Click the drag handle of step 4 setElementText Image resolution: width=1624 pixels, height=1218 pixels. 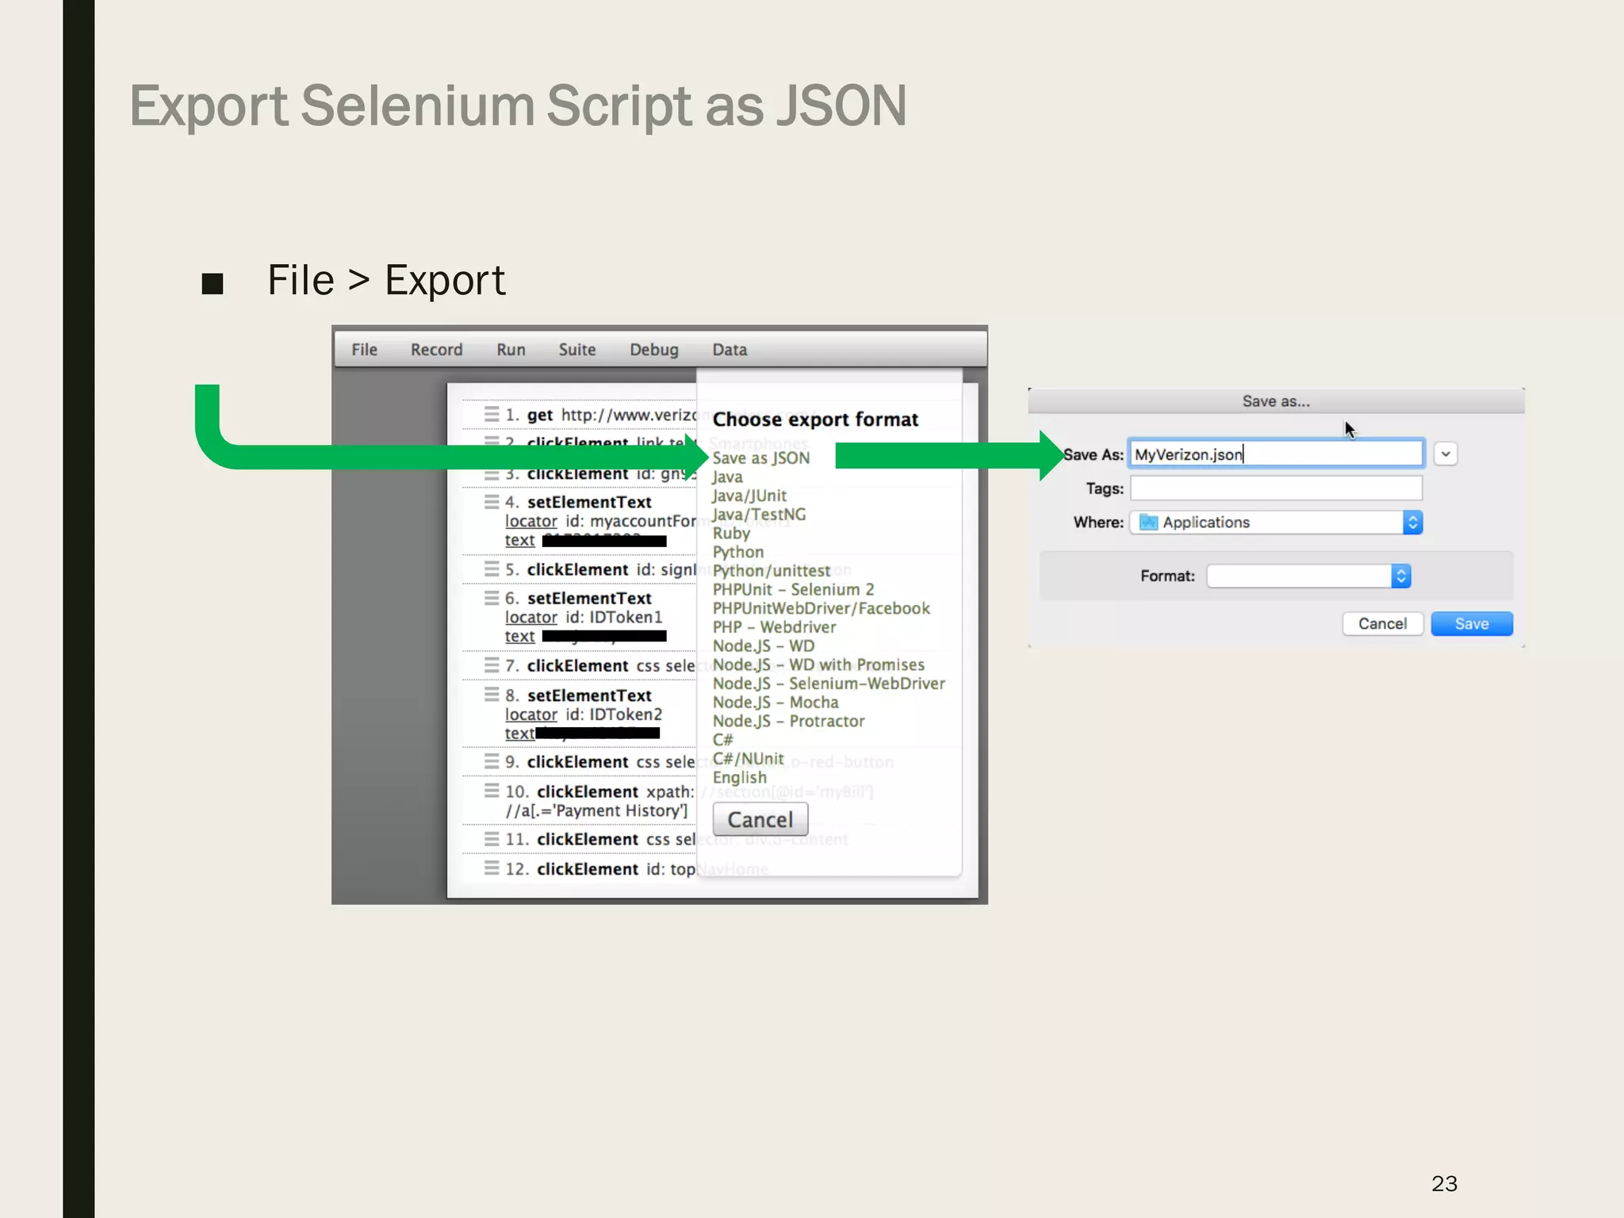[x=492, y=502]
